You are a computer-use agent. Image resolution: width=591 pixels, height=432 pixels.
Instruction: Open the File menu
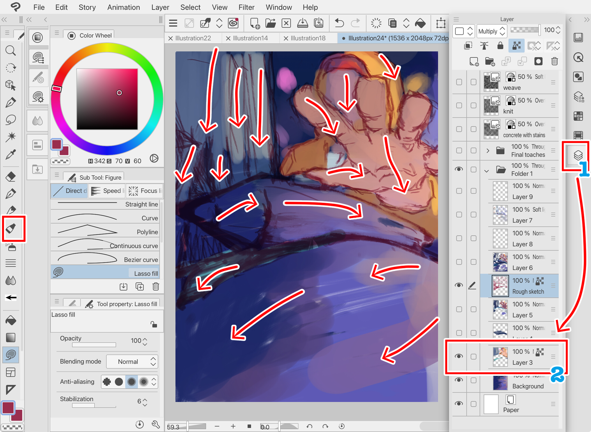[39, 7]
